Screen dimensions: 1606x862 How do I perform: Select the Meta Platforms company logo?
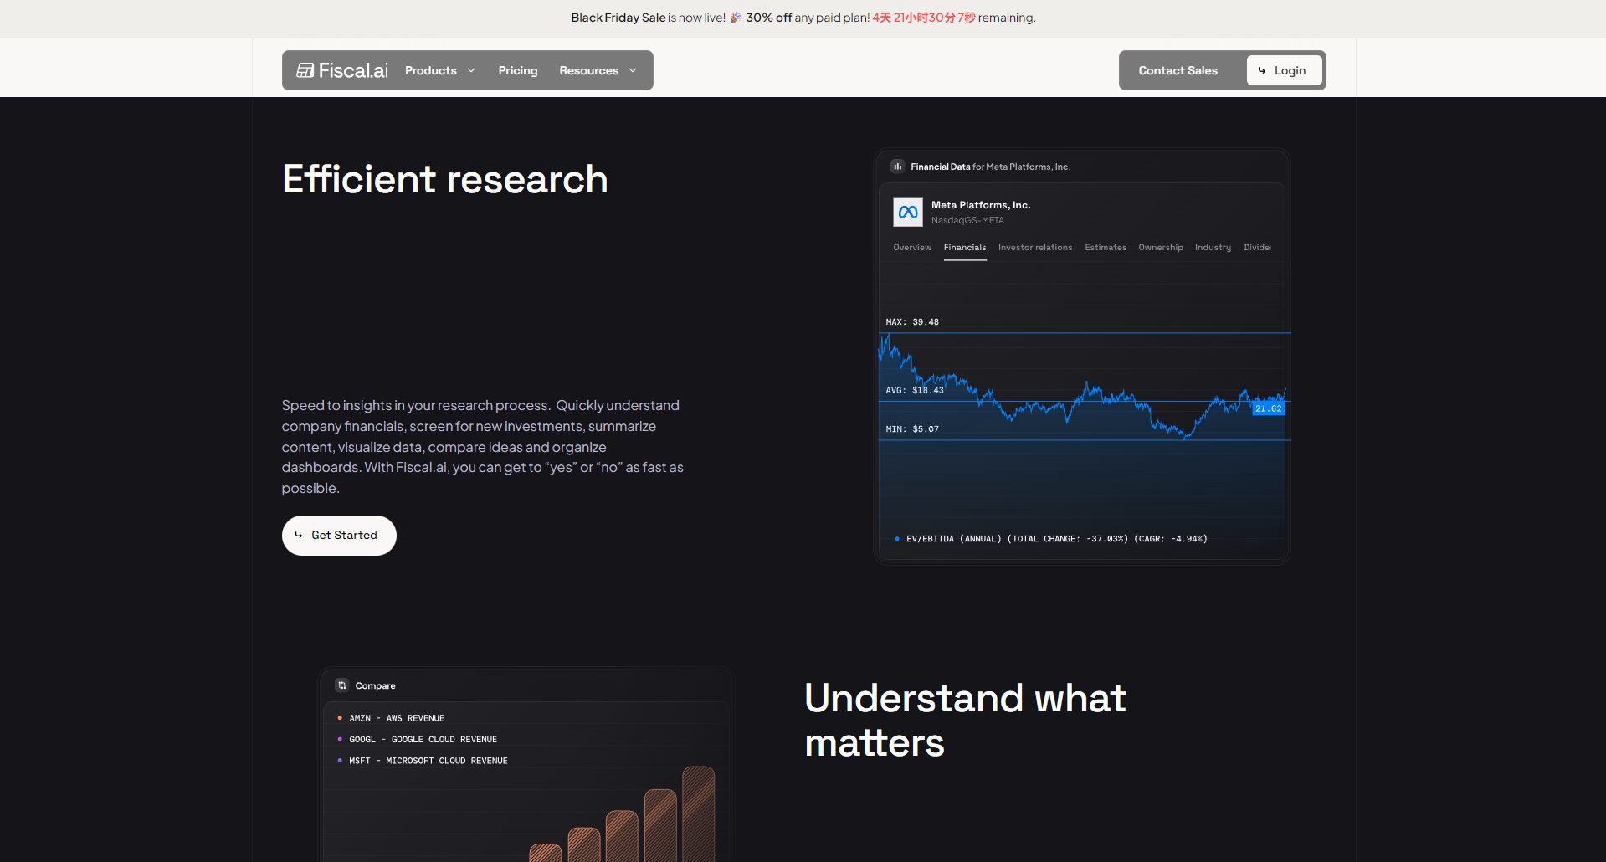click(909, 212)
